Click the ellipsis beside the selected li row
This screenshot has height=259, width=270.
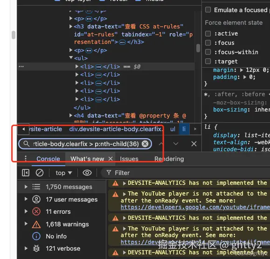point(21,67)
